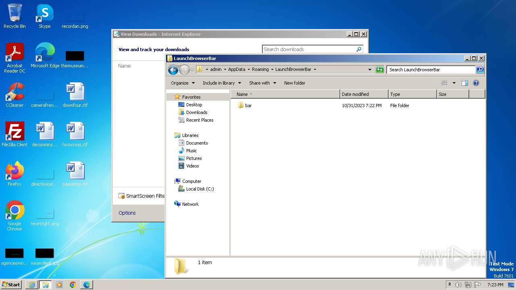516x290 pixels.
Task: Open Downloads in navigation pane
Action: point(196,112)
